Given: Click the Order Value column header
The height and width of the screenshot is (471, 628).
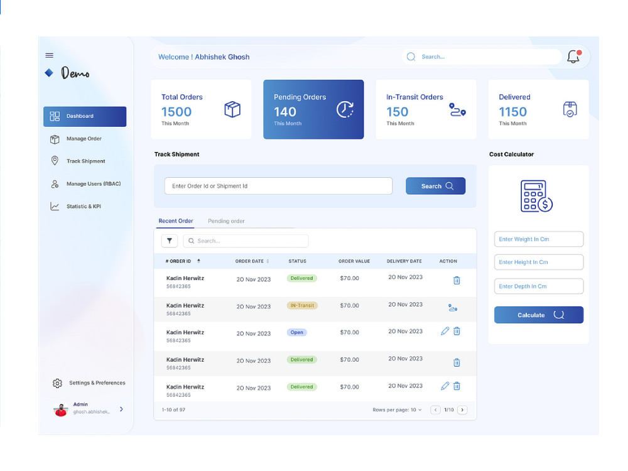Looking at the screenshot, I should [354, 261].
